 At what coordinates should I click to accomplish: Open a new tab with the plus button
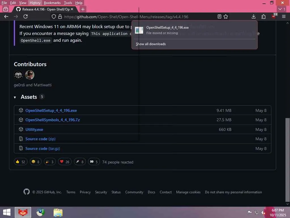click(x=83, y=9)
